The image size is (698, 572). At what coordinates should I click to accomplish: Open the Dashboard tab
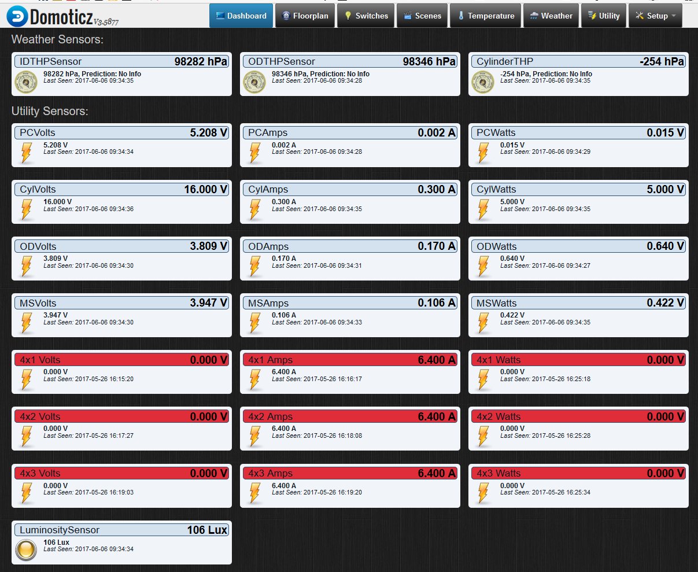pyautogui.click(x=241, y=16)
